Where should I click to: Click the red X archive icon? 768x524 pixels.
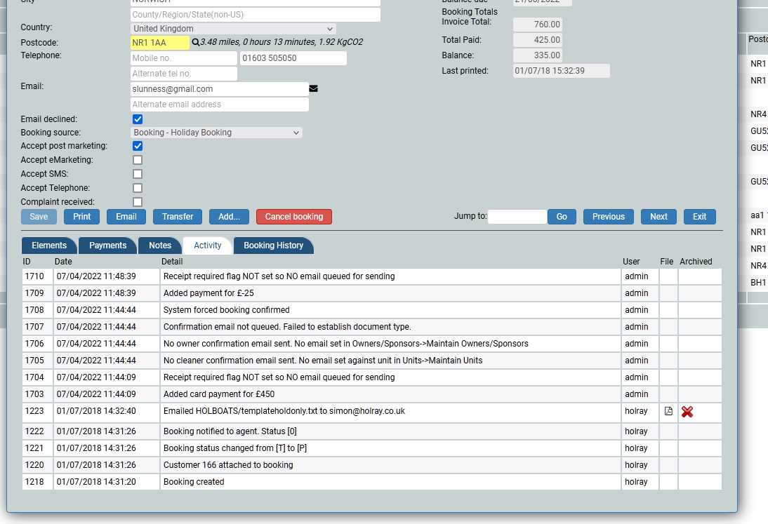click(687, 412)
